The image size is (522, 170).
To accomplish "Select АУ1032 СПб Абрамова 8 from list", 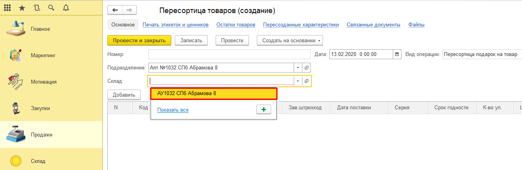I will [x=213, y=93].
